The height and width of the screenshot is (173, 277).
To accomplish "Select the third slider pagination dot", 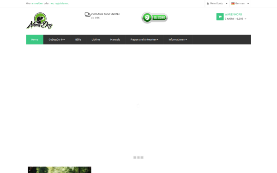I will coord(142,157).
